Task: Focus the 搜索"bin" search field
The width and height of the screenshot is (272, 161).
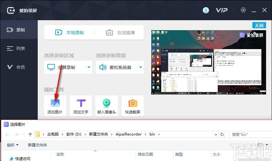Action: click(250, 134)
